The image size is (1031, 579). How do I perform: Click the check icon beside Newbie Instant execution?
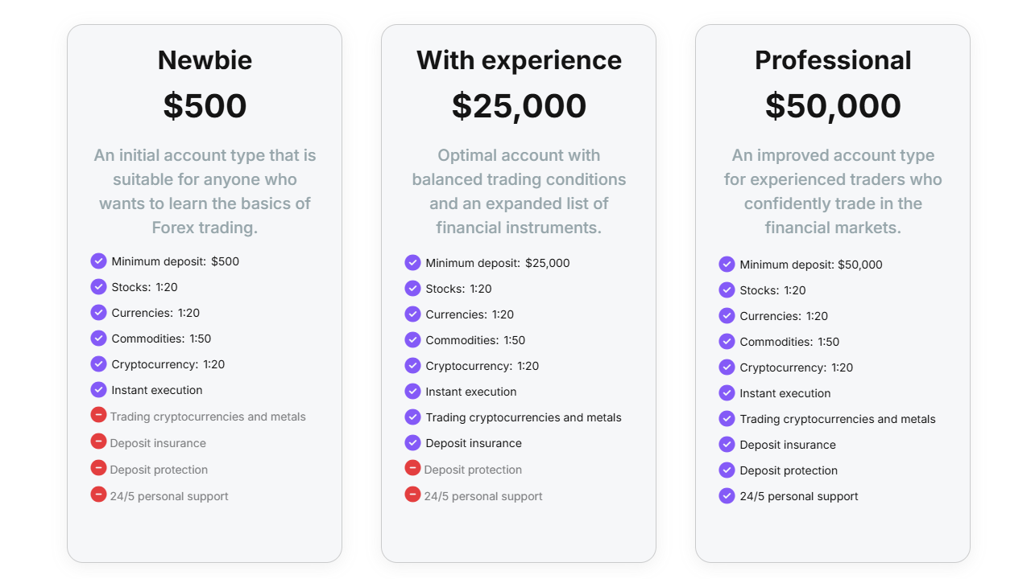point(98,389)
